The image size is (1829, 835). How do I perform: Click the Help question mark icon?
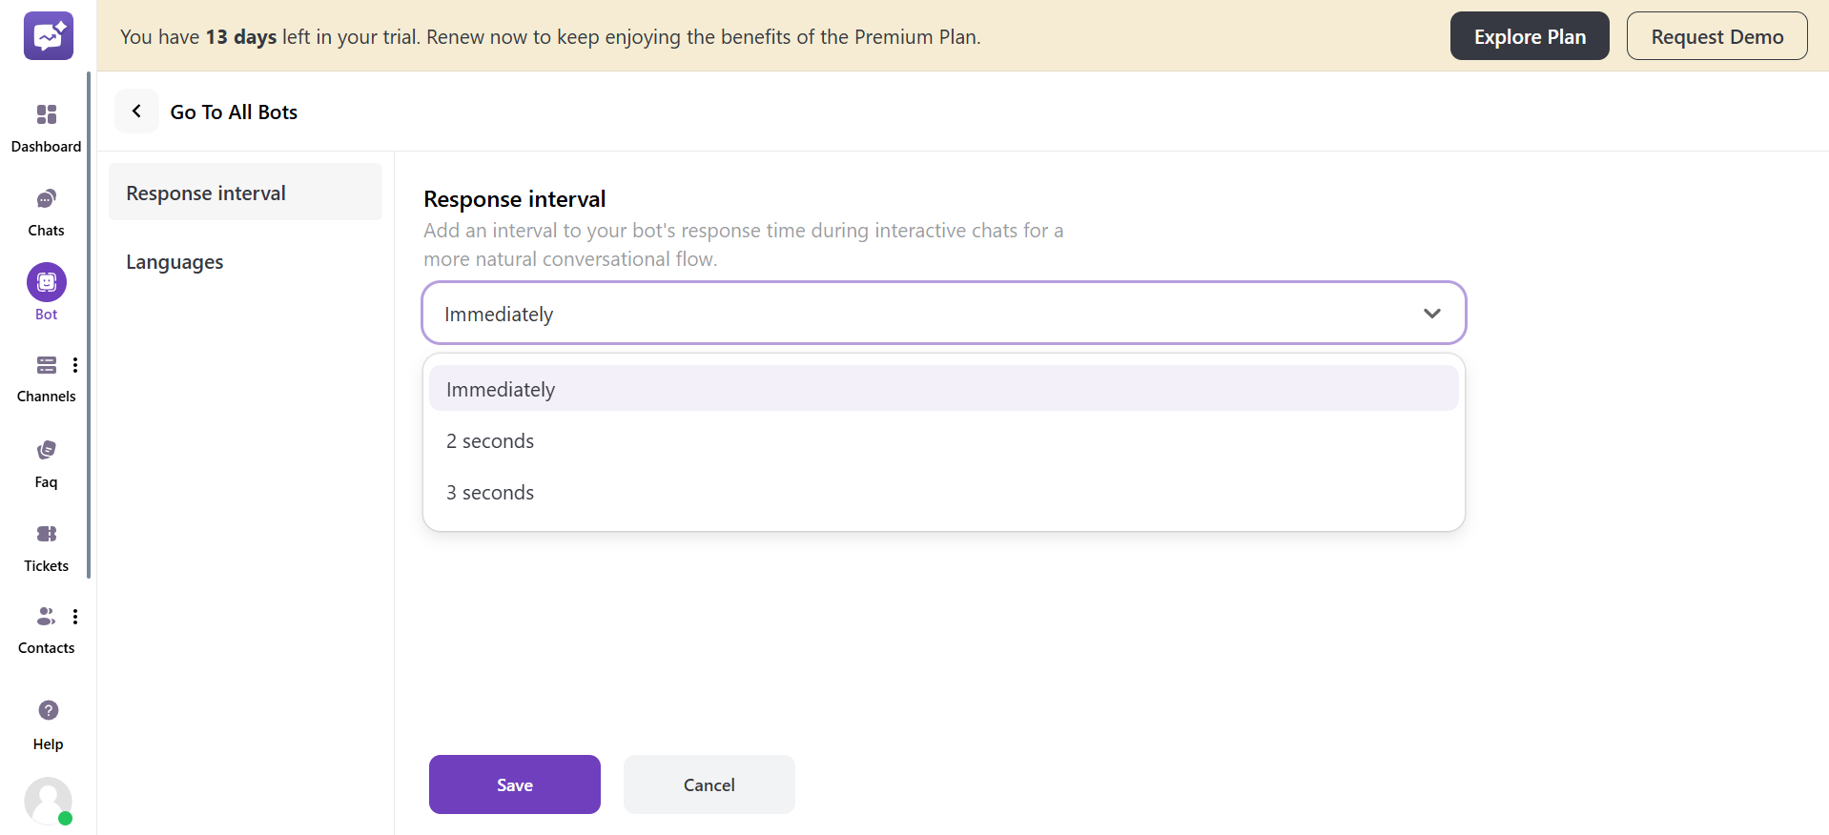click(48, 710)
